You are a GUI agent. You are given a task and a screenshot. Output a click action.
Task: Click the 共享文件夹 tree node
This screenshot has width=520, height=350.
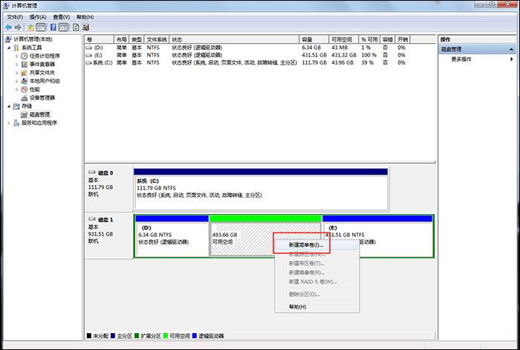pyautogui.click(x=43, y=72)
